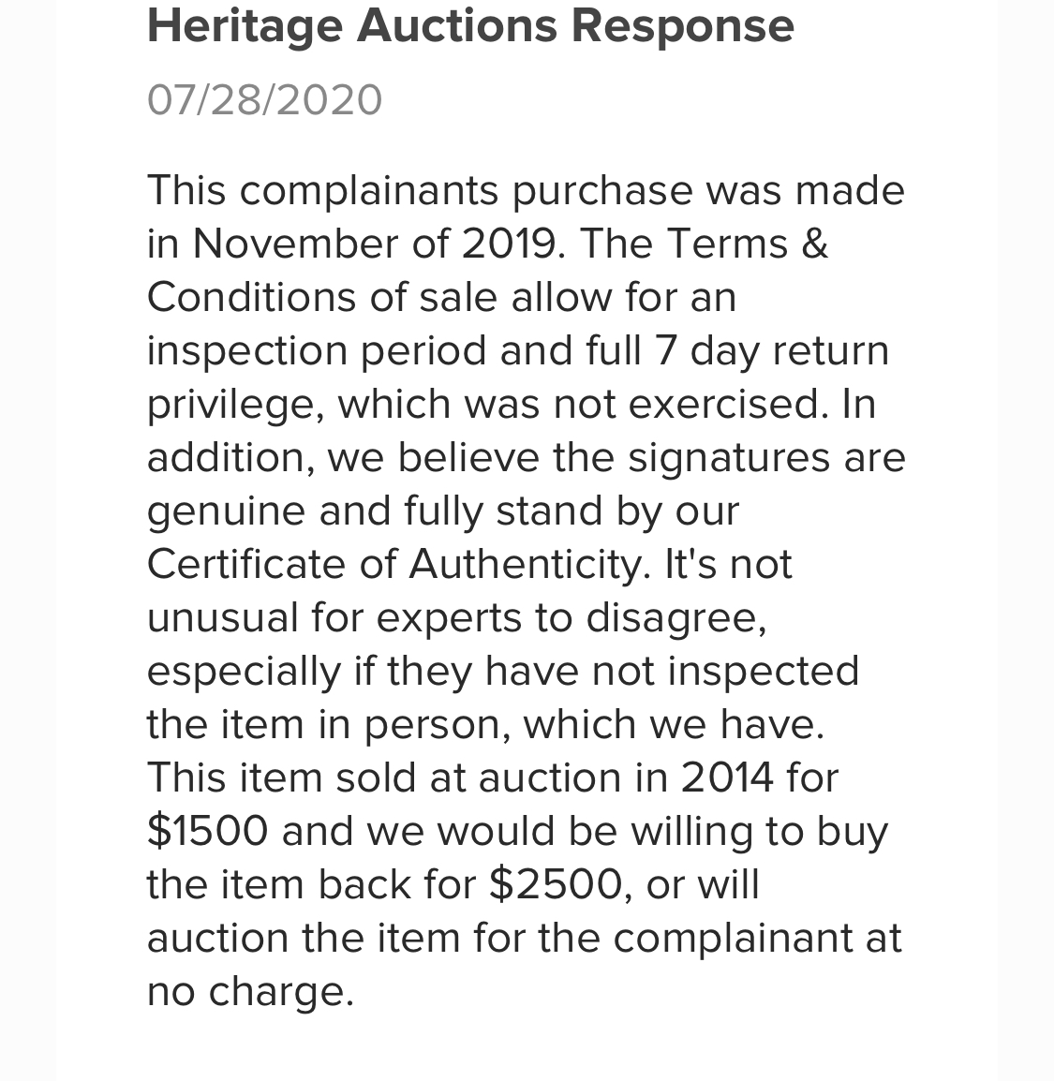Click the "$2500" buyback amount
The height and width of the screenshot is (1081, 1054).
click(555, 884)
